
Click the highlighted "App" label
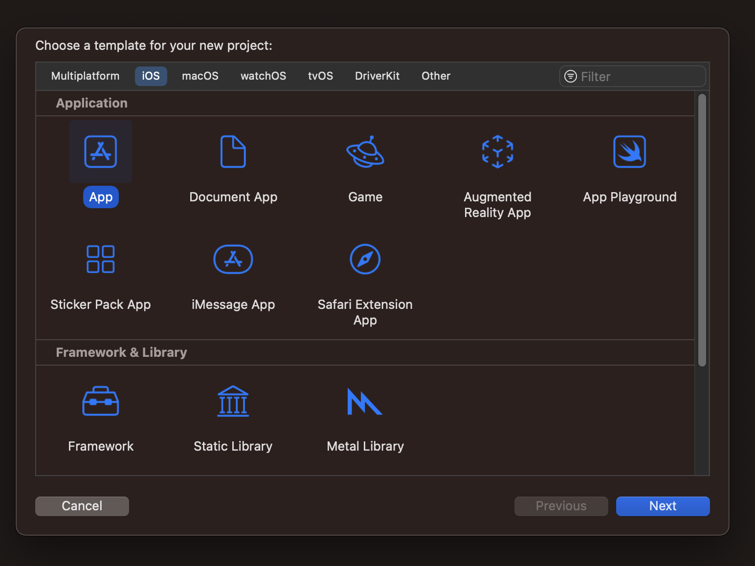click(101, 197)
